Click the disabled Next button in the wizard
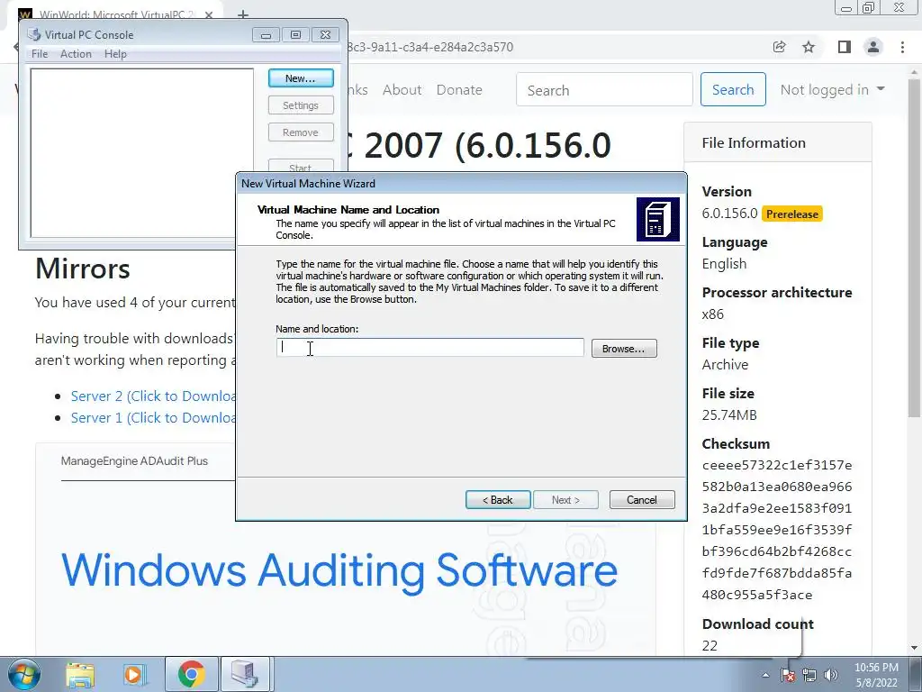The width and height of the screenshot is (922, 692). (565, 499)
